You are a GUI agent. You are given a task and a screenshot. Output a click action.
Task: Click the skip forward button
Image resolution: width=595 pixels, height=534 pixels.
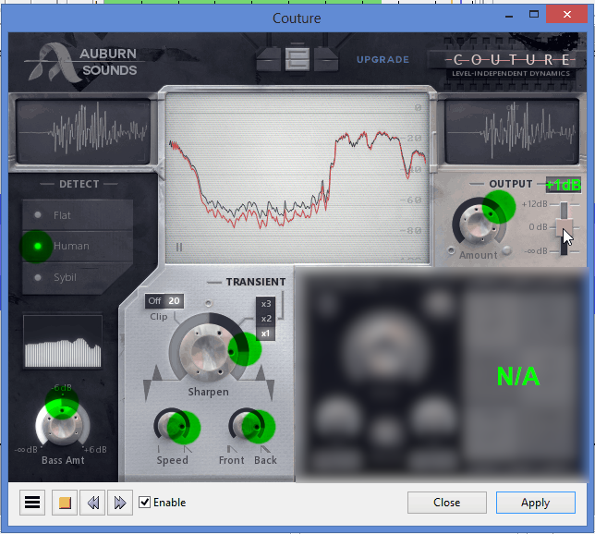click(x=119, y=503)
